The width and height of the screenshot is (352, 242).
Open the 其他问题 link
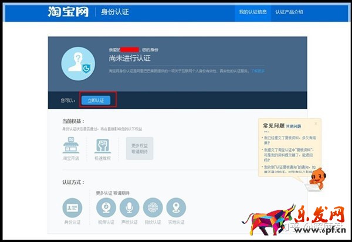tap(295, 126)
